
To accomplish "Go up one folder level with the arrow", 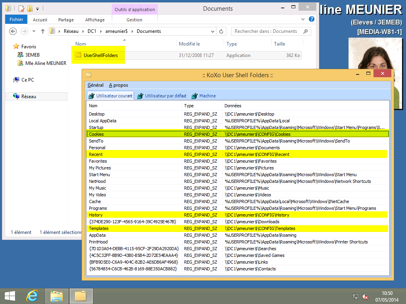I will tap(42, 31).
